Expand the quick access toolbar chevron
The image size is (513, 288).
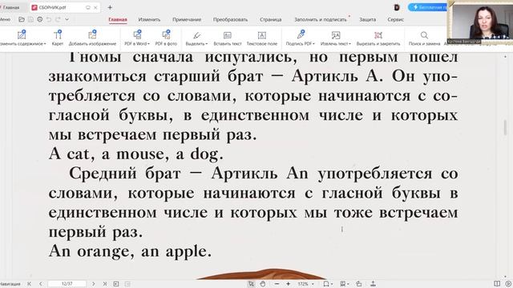coord(67,19)
